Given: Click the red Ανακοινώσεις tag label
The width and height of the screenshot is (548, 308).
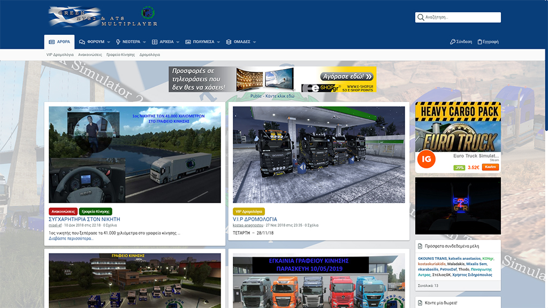Looking at the screenshot, I should pyautogui.click(x=63, y=212).
